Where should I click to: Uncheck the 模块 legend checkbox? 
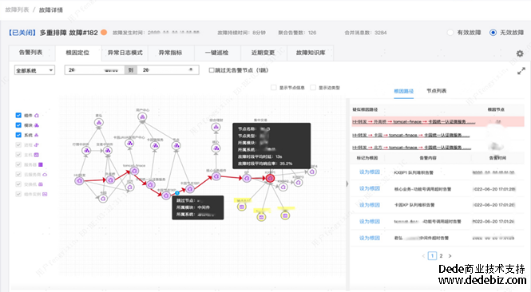18,125
